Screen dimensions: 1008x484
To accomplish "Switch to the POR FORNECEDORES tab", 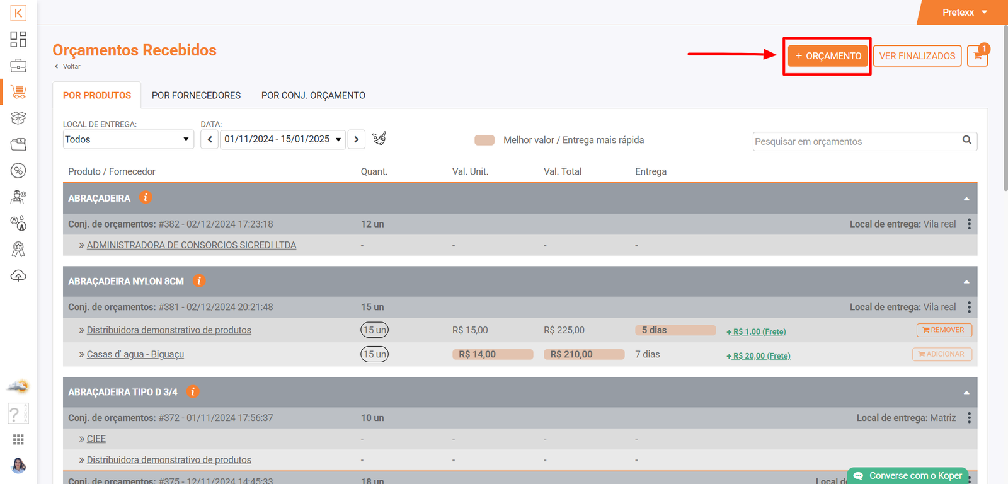I will pyautogui.click(x=196, y=96).
